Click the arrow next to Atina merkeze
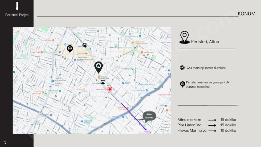261x147 pixels. [212, 120]
